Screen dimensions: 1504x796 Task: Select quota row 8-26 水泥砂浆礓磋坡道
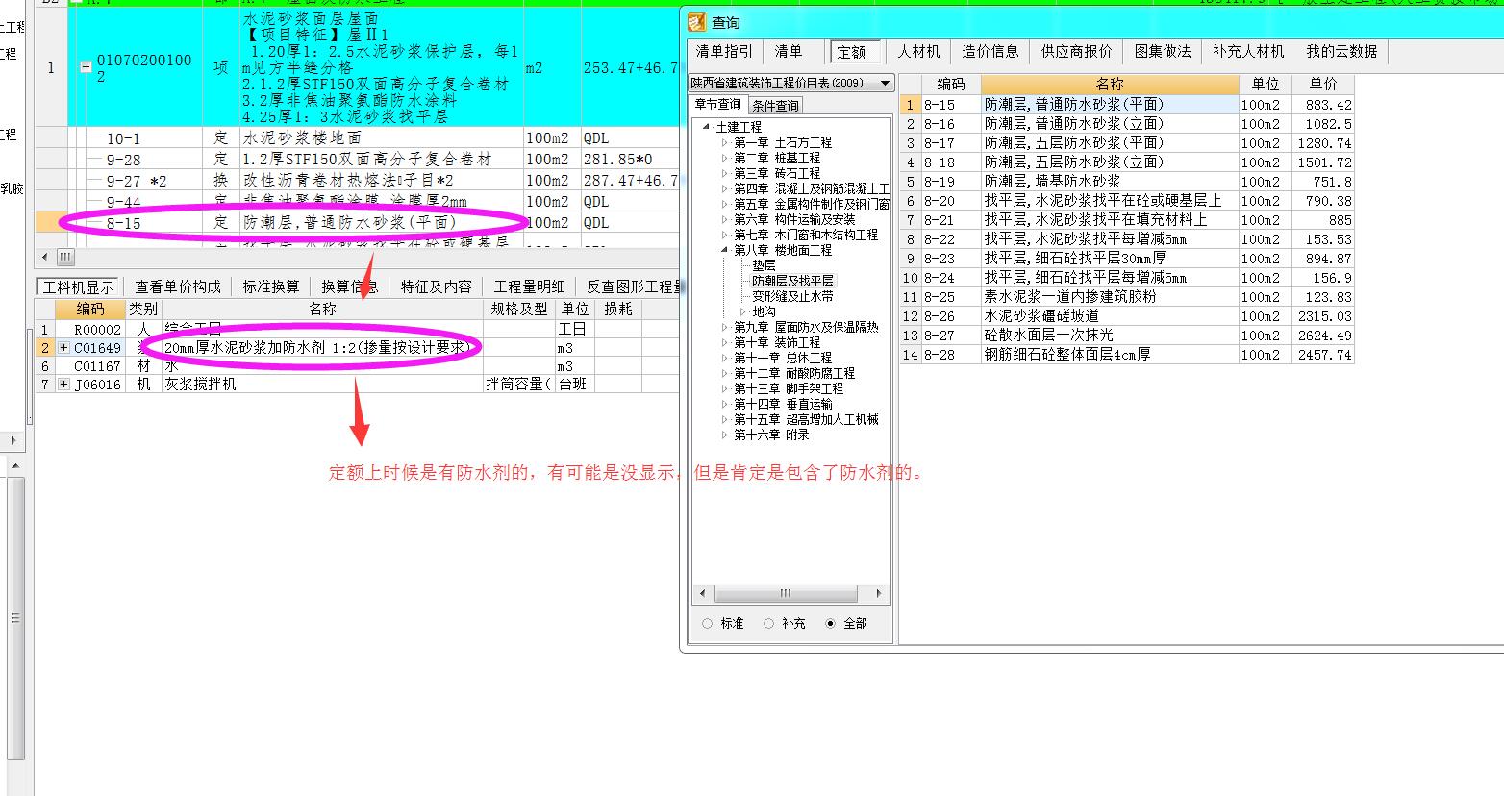tap(1127, 315)
